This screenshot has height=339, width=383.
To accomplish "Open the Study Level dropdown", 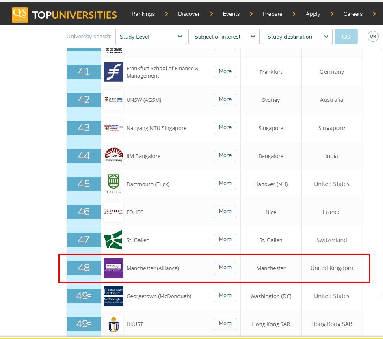I will point(151,37).
